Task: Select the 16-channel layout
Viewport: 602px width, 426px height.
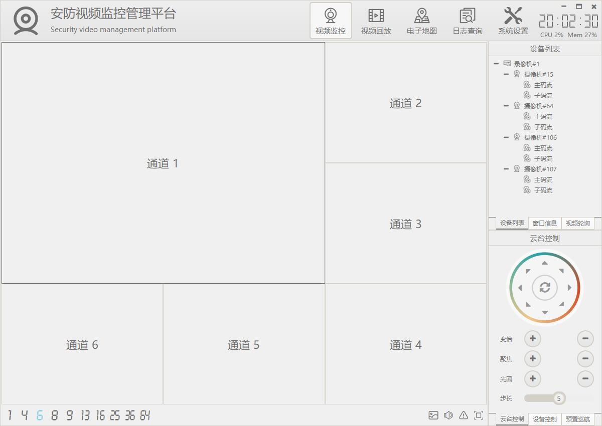Action: click(100, 415)
